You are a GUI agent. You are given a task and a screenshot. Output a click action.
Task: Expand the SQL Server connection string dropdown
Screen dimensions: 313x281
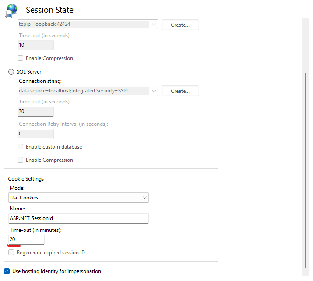154,91
